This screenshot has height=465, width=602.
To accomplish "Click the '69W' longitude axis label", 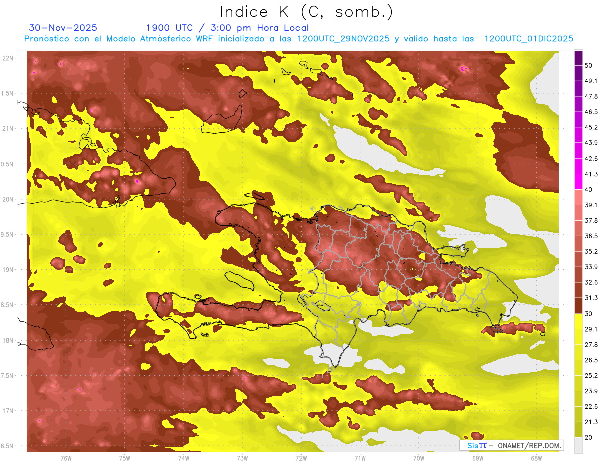I will [478, 458].
